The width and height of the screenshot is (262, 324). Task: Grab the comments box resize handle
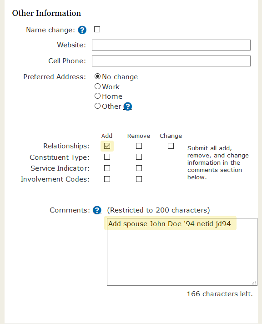click(x=254, y=283)
